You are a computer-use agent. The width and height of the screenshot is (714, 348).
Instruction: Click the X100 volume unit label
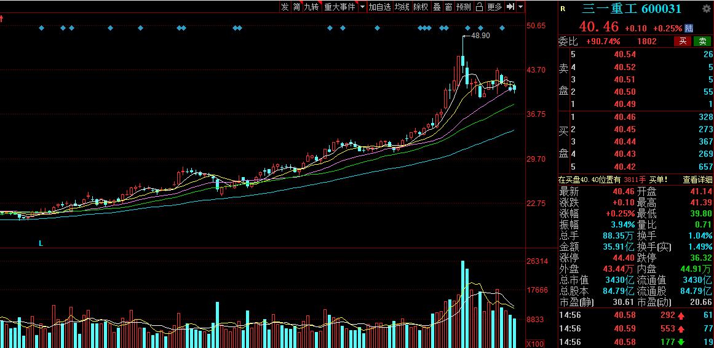[535, 343]
